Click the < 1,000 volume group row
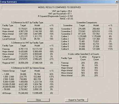 (30, 74)
